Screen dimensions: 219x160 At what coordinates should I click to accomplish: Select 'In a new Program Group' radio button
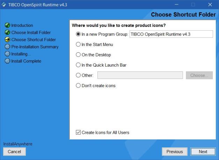(78, 34)
